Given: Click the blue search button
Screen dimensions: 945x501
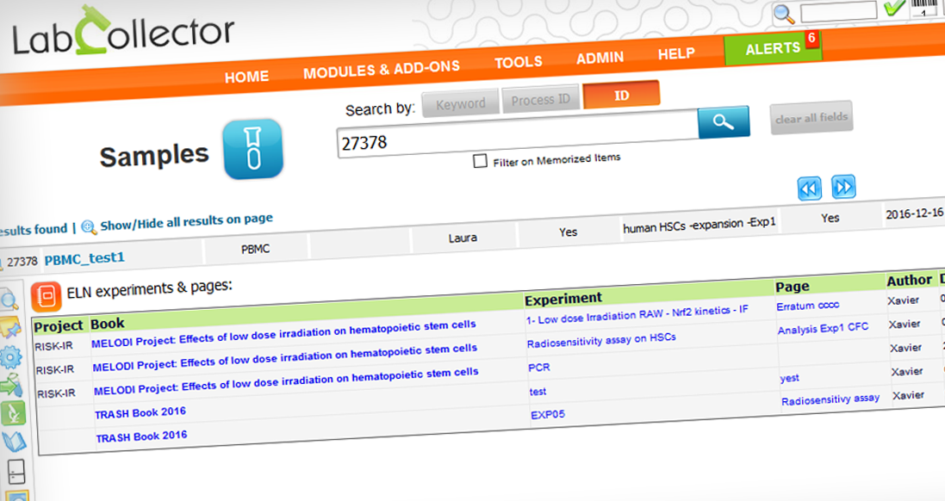Looking at the screenshot, I should click(x=724, y=122).
